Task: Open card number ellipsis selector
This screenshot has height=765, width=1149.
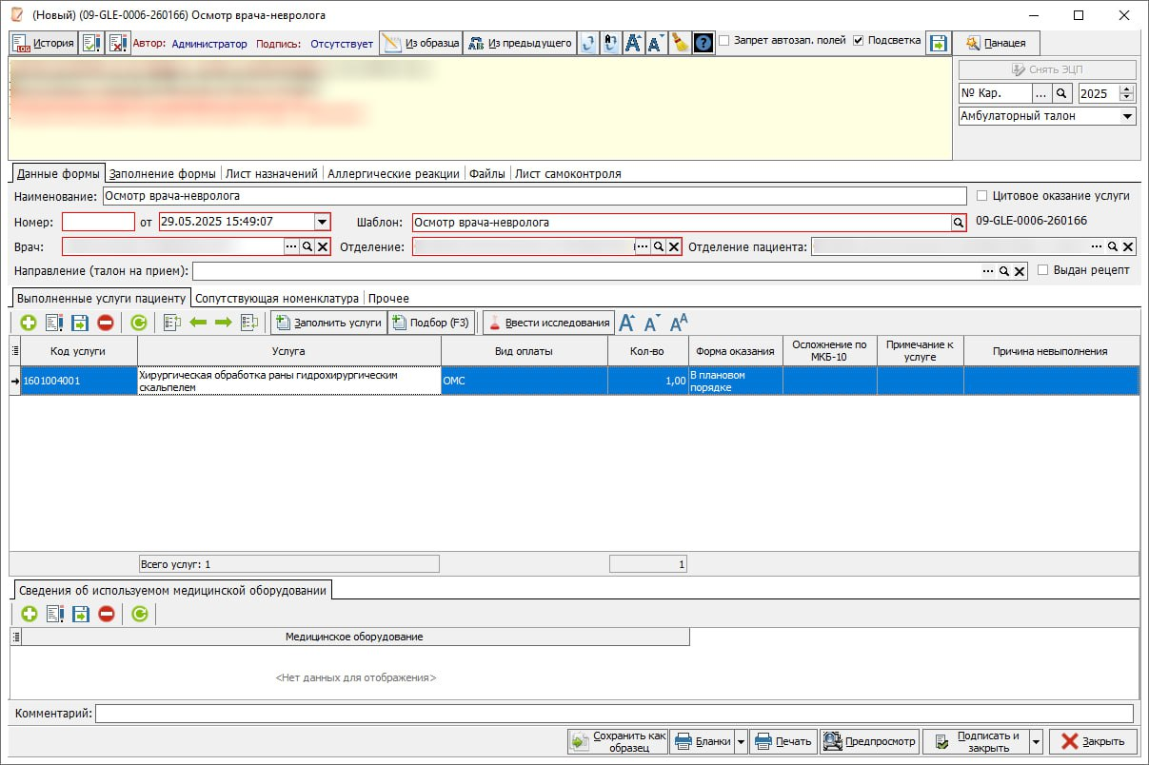Action: pos(1041,93)
